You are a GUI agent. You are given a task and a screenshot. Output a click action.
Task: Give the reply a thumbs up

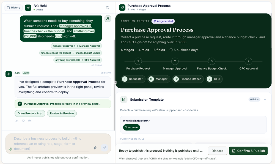click(17, 121)
